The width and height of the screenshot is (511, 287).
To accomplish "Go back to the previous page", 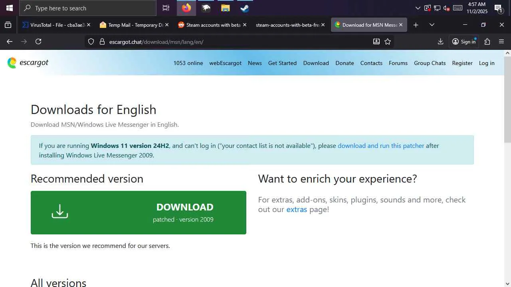I will [10, 41].
